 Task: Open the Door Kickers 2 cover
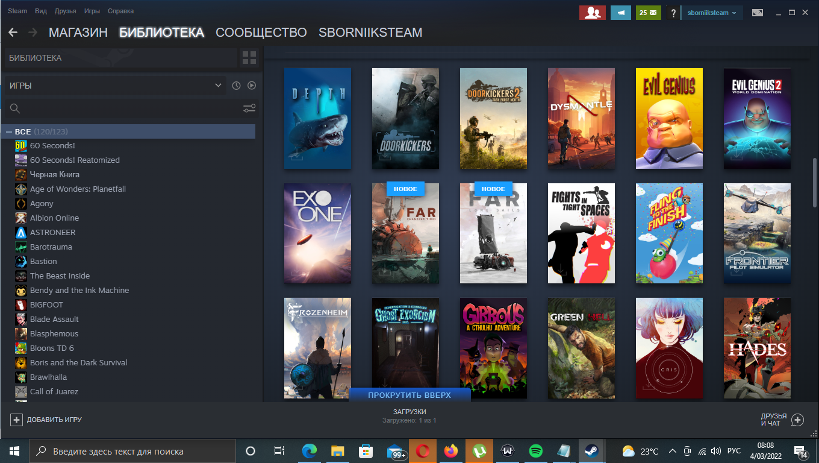pos(493,118)
